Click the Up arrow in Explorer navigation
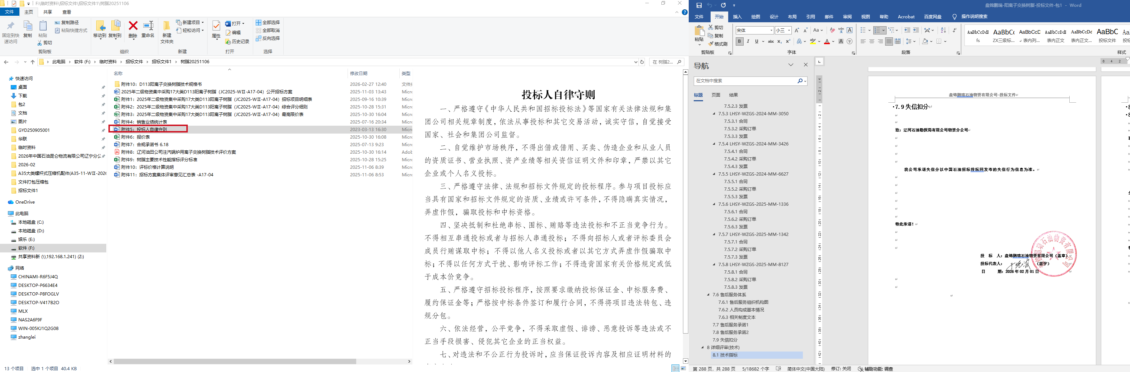The image size is (1130, 372). [32, 62]
